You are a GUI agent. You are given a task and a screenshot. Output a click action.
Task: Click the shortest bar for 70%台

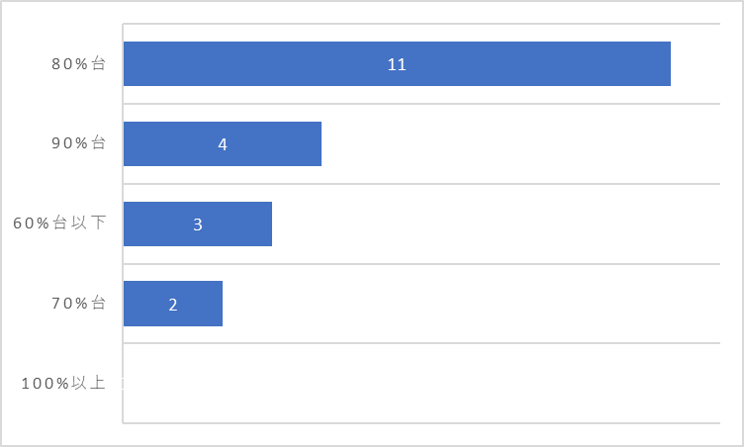pos(173,304)
